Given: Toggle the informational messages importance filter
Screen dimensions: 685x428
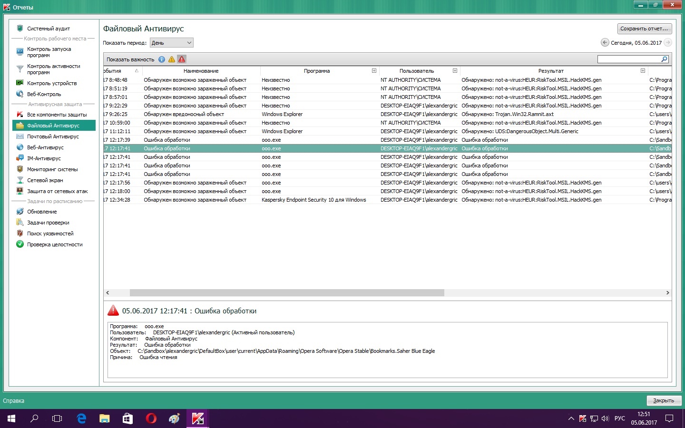Looking at the screenshot, I should [162, 59].
